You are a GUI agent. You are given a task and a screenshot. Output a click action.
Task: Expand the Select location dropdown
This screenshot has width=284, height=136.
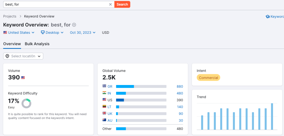click(x=23, y=56)
